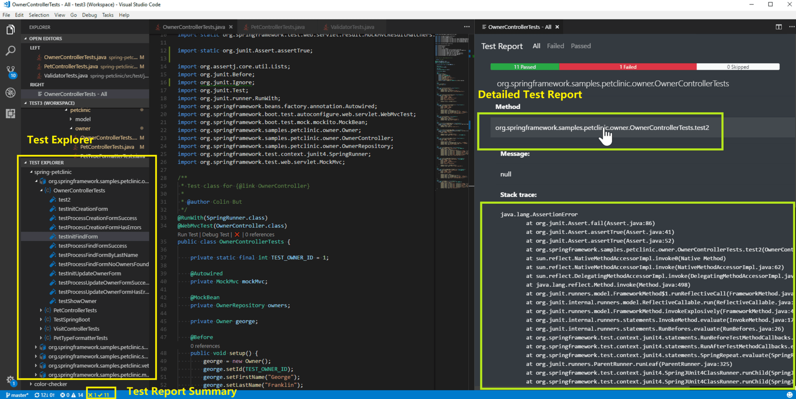
Task: Enable the All filter in the Test Report
Action: 536,46
